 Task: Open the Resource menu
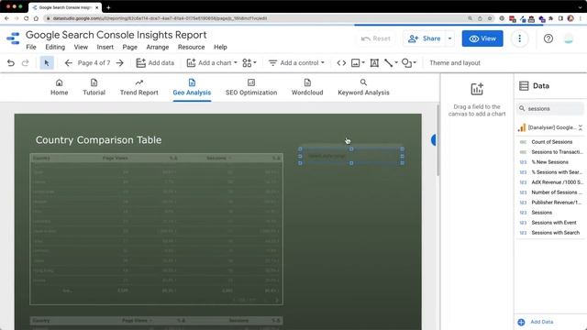click(192, 47)
